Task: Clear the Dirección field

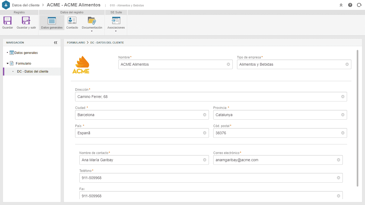Action: [343, 97]
